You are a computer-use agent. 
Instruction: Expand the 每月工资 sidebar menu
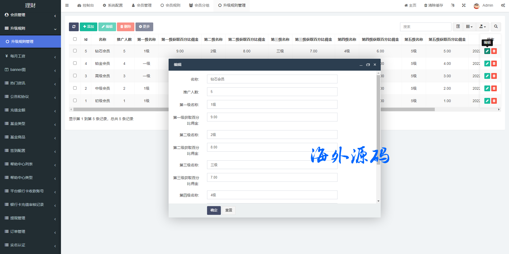(x=30, y=56)
